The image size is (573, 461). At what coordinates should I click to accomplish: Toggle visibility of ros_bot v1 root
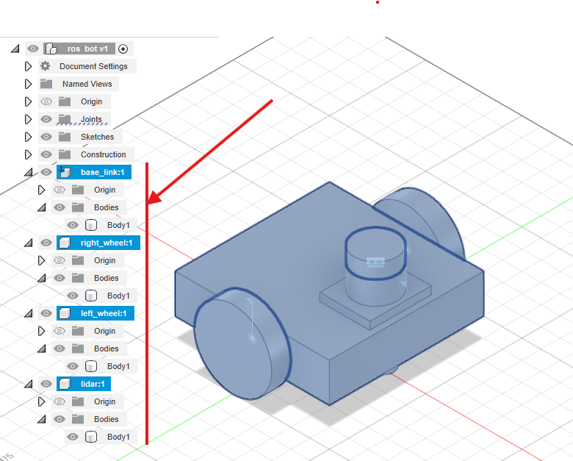pos(33,49)
